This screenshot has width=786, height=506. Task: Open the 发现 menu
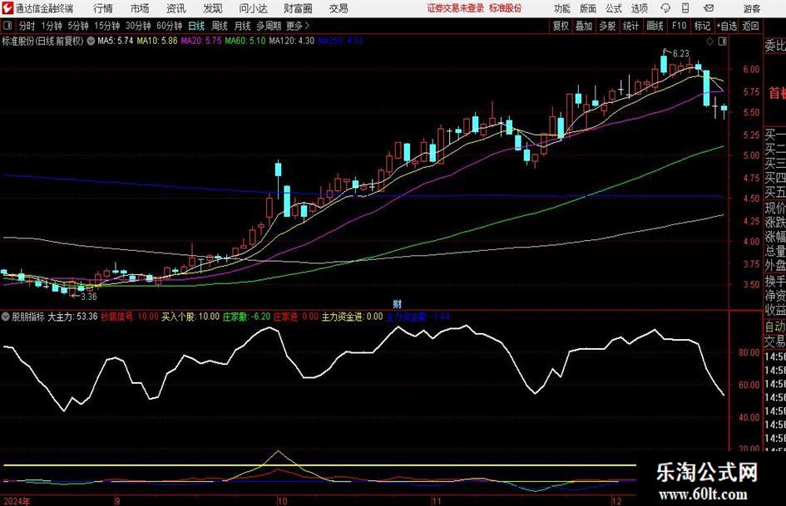pyautogui.click(x=213, y=8)
